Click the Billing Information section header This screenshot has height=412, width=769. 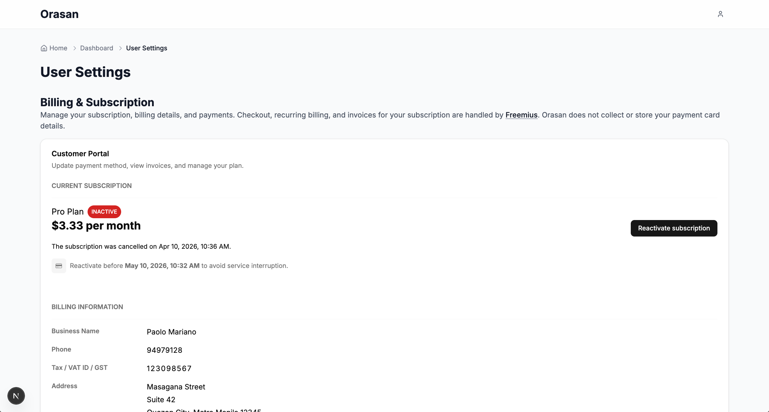(x=87, y=307)
